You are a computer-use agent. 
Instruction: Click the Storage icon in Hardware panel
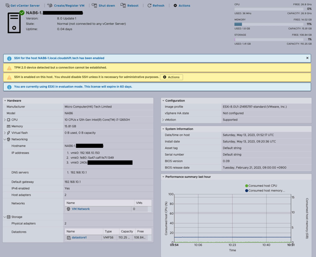[x=8, y=217]
